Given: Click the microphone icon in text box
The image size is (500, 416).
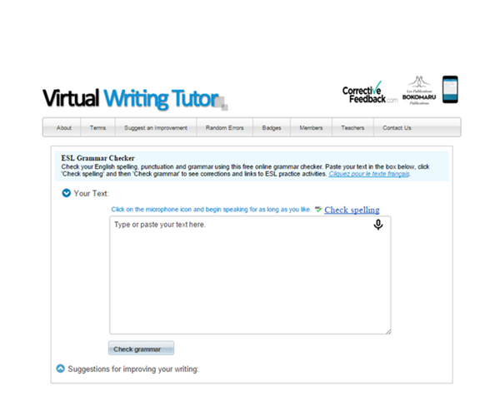Looking at the screenshot, I should [378, 225].
